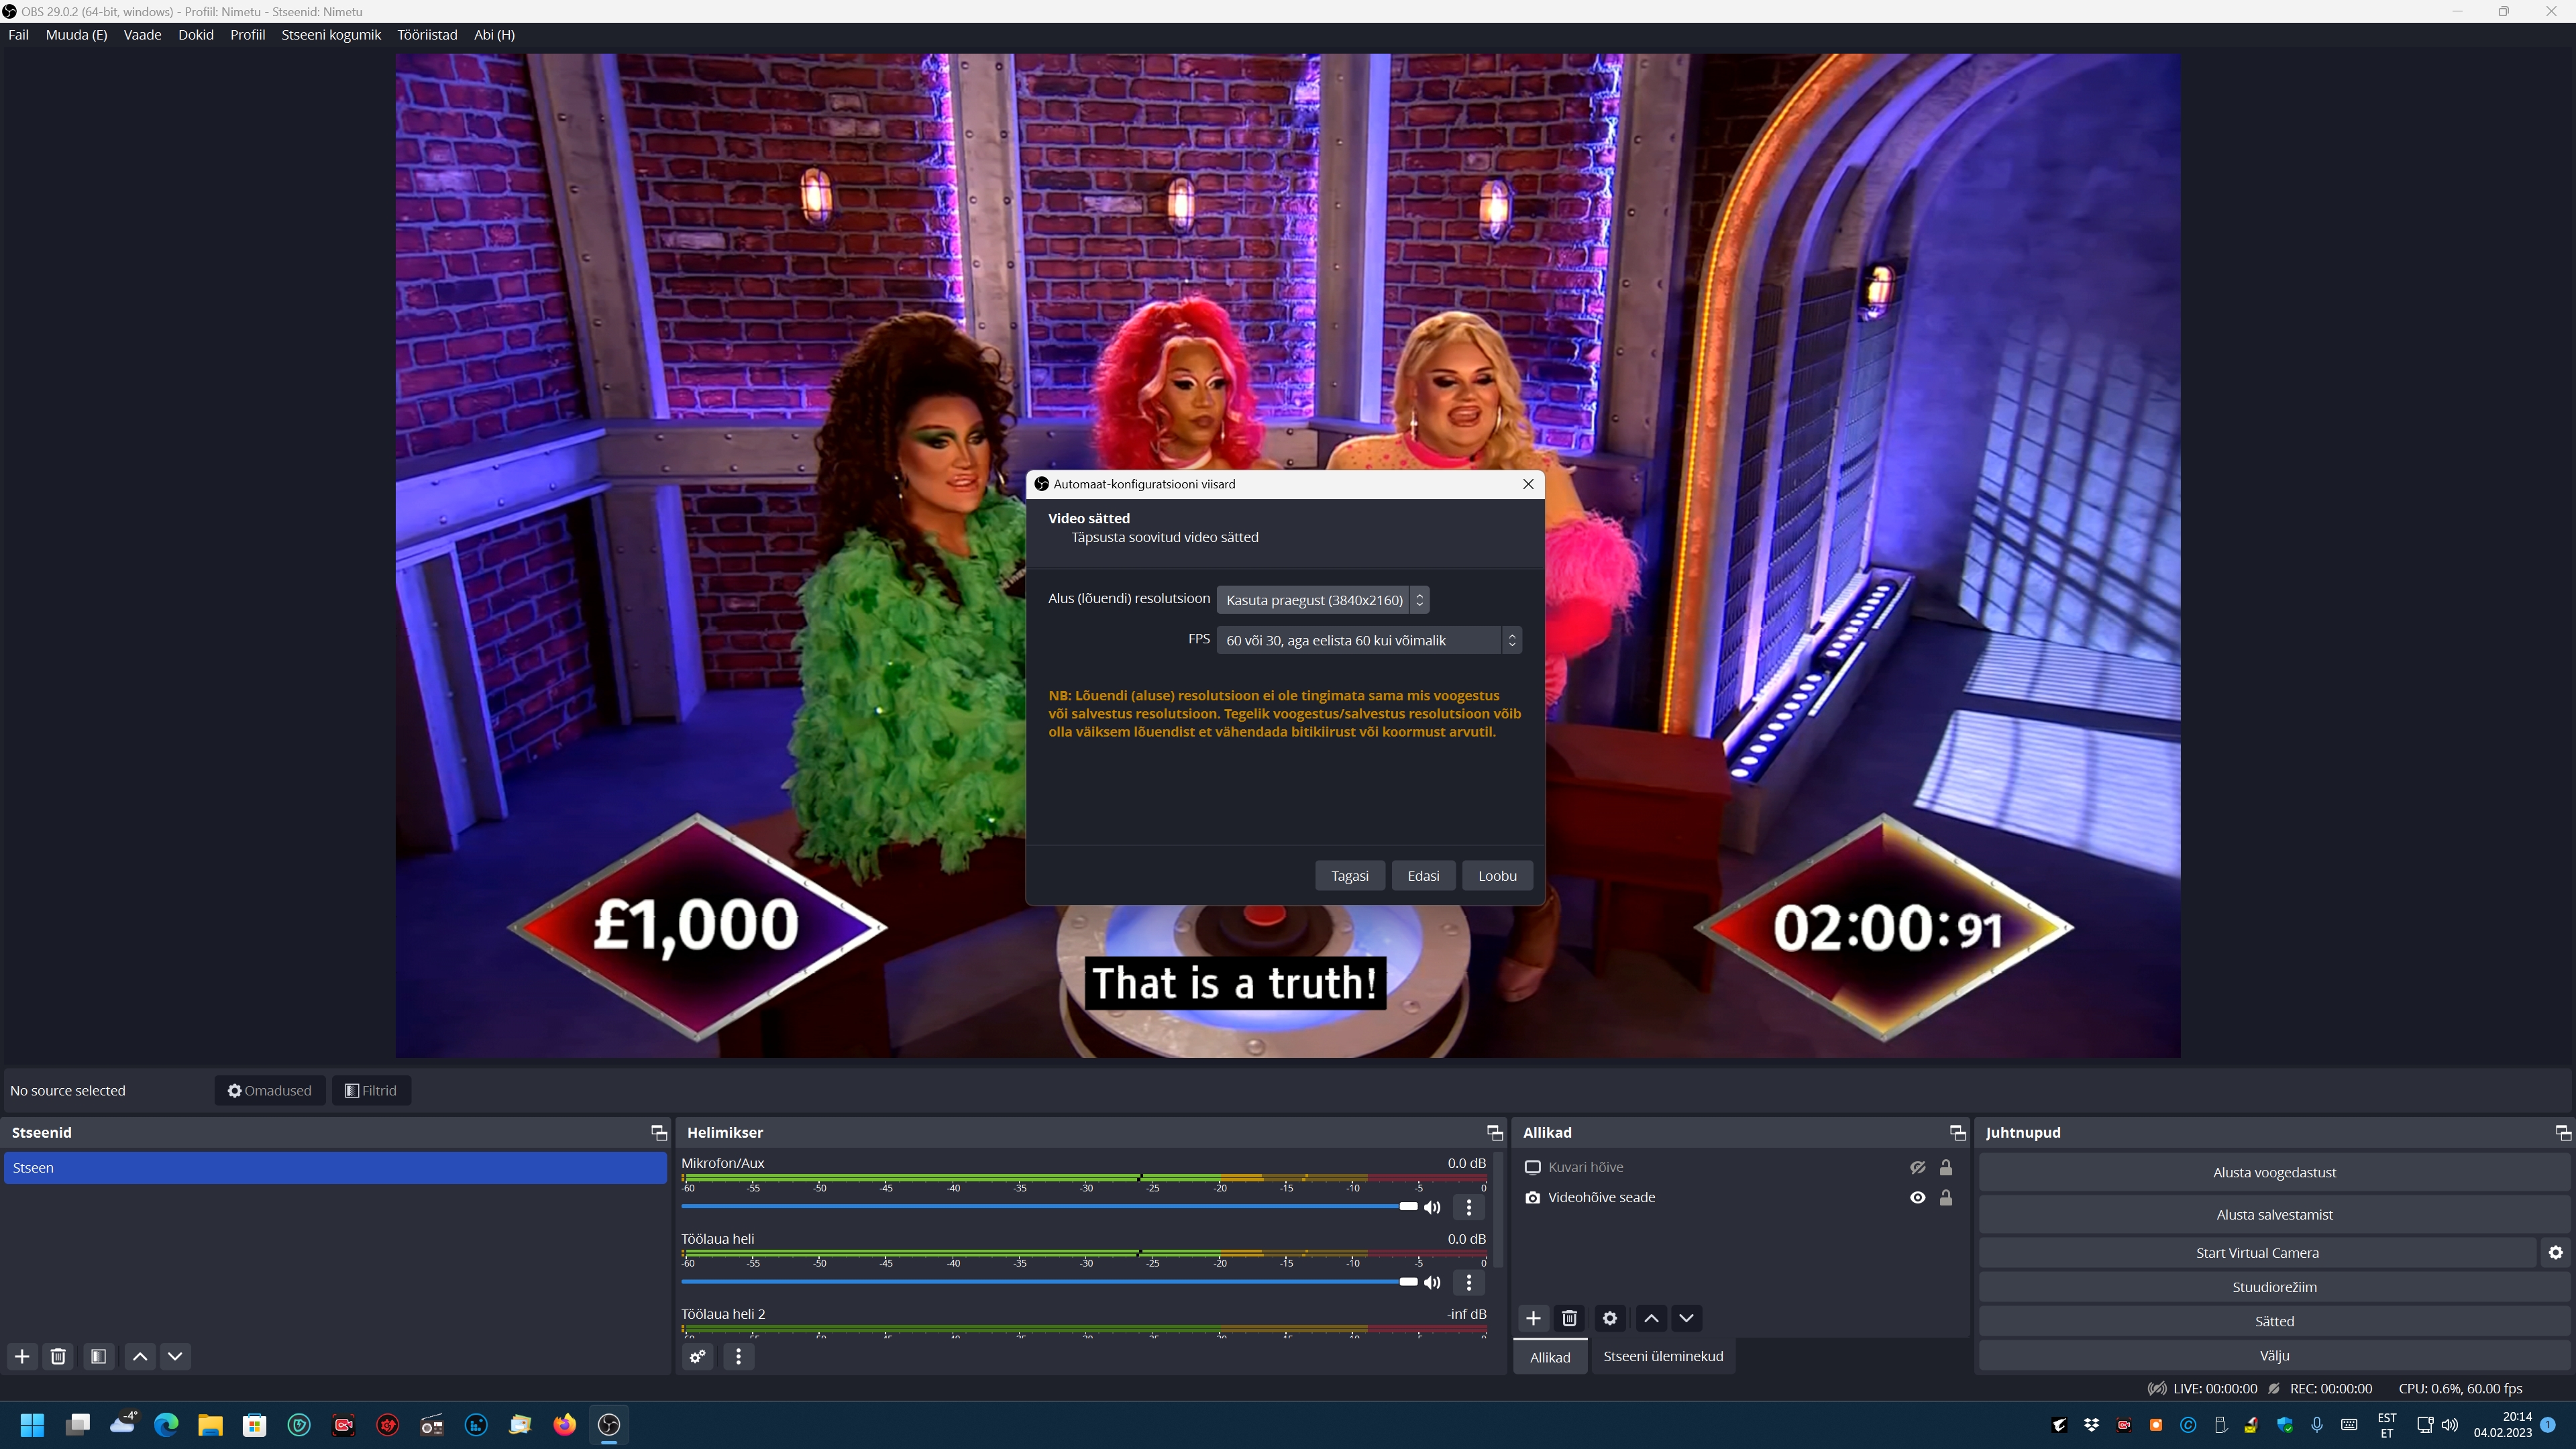
Task: Click Tagasi button in wizard
Action: pyautogui.click(x=1349, y=876)
